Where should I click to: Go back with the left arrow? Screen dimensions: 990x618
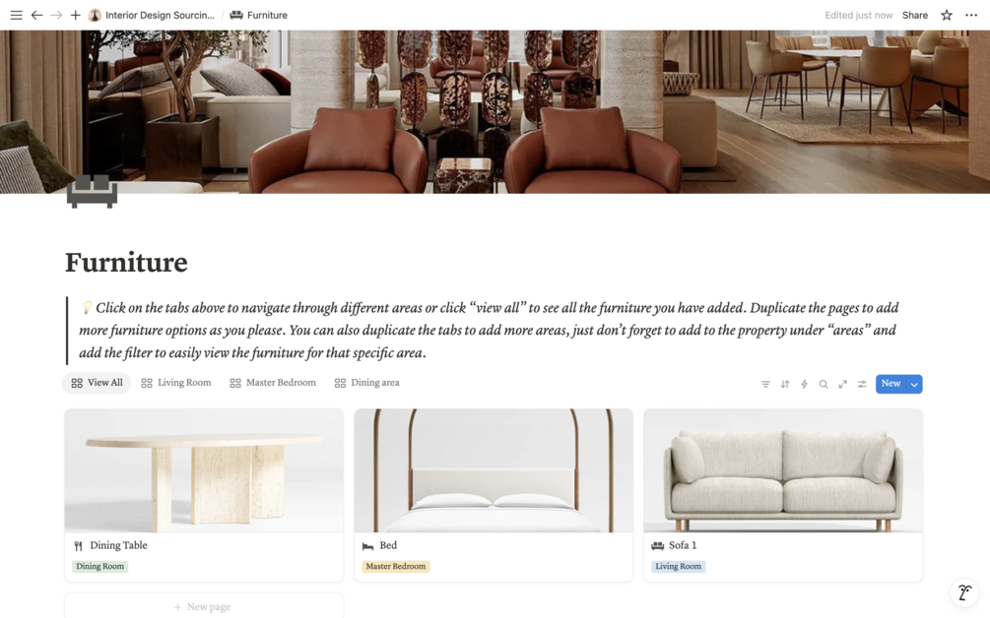36,15
